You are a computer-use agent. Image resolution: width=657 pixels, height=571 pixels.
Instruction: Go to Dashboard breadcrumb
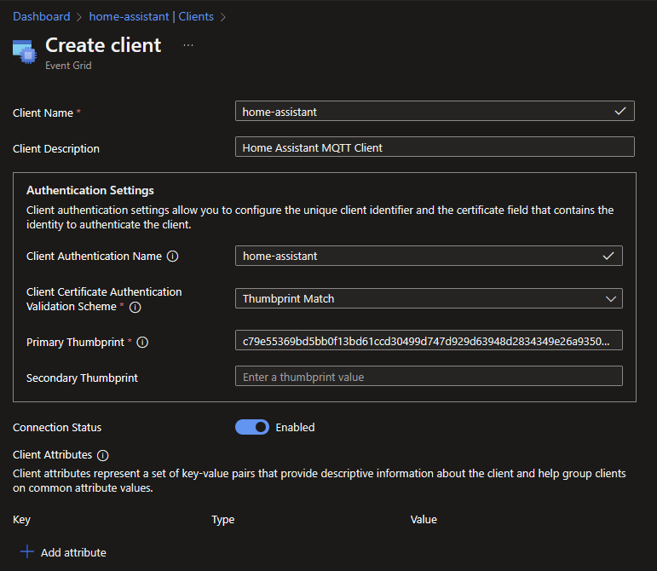pyautogui.click(x=42, y=16)
